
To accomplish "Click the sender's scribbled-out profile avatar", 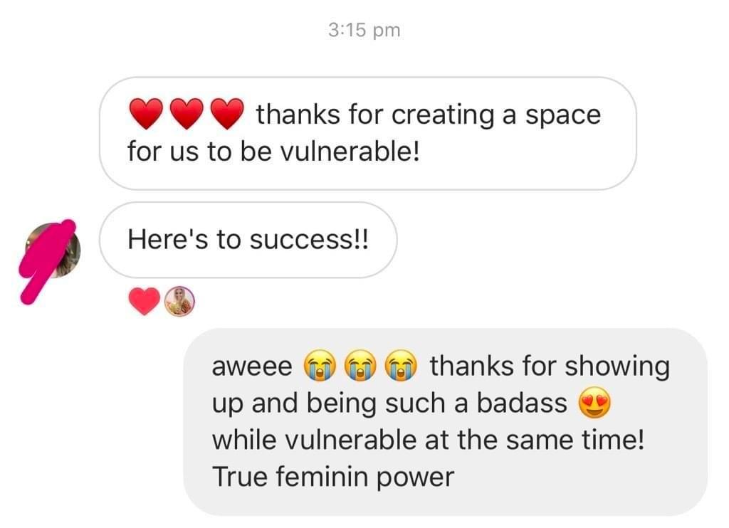I will [x=53, y=251].
